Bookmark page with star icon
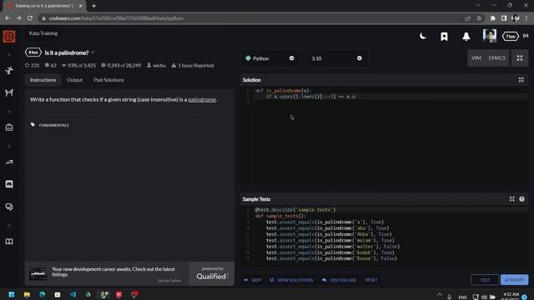This screenshot has height=300, width=534. point(479,18)
